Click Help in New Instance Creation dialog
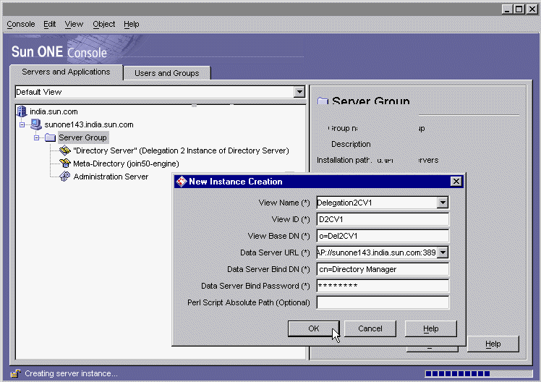Screen dimensions: 541x382 coord(430,328)
